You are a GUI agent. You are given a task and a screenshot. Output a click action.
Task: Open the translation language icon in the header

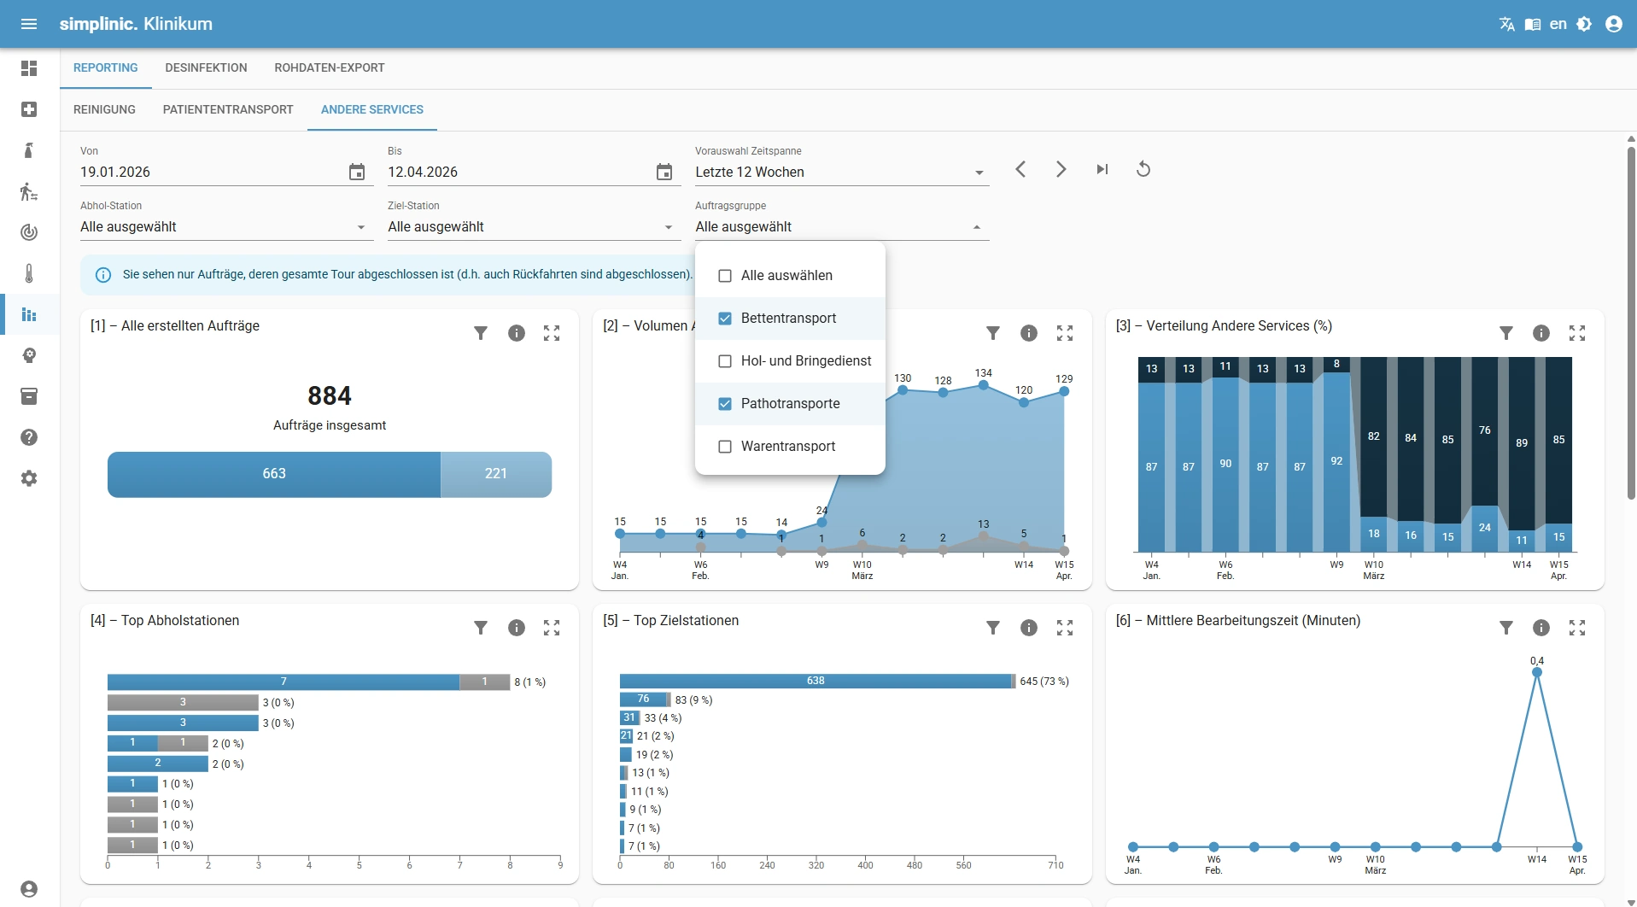1507,24
